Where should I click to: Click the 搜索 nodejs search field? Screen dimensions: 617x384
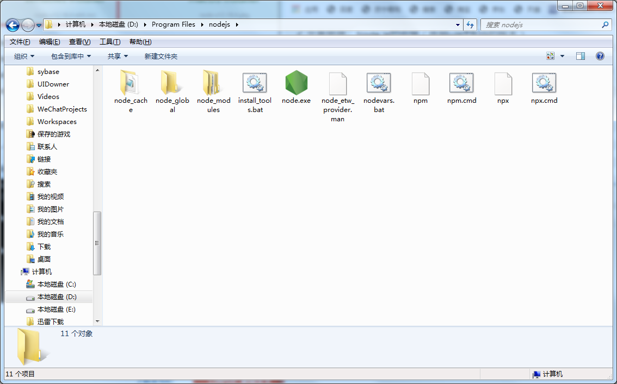541,25
